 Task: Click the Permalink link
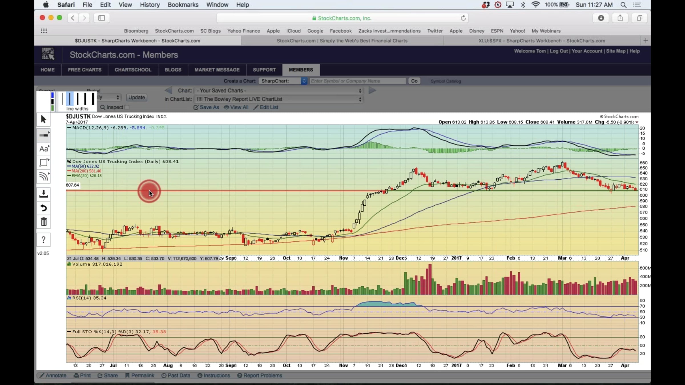tap(140, 375)
